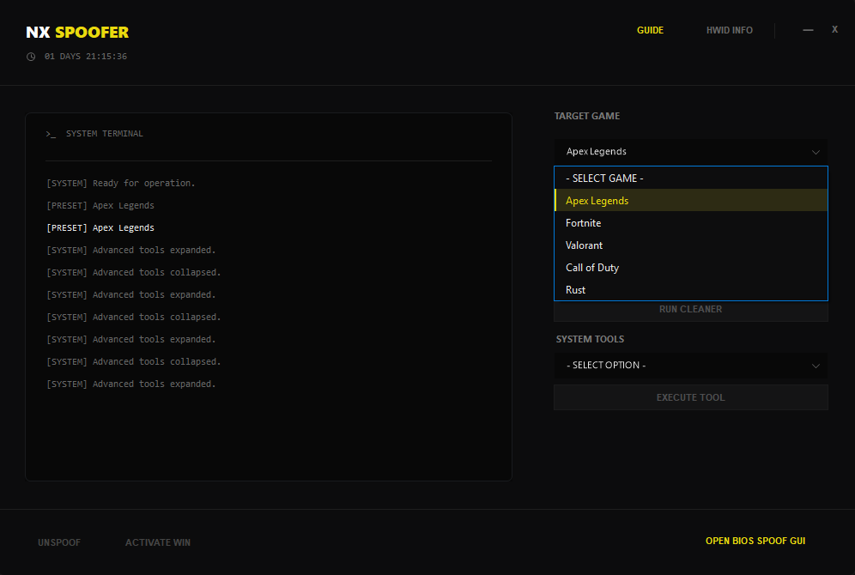
Task: Click the RUN CLEANER button
Action: pyautogui.click(x=690, y=310)
